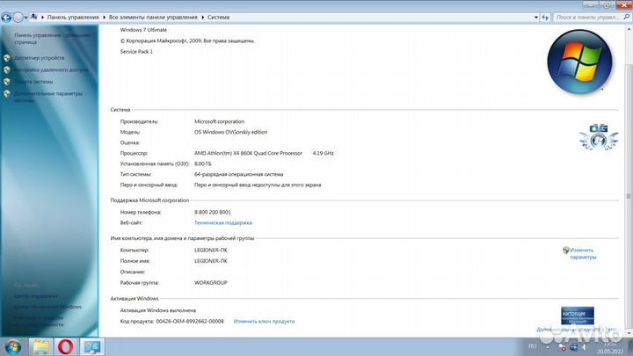Open Action Center flag tray icon
The width and height of the screenshot is (633, 356).
point(562,346)
